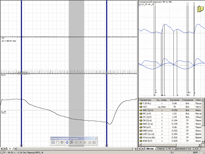Click the parameters table scroll up arrow

[x=203, y=100]
